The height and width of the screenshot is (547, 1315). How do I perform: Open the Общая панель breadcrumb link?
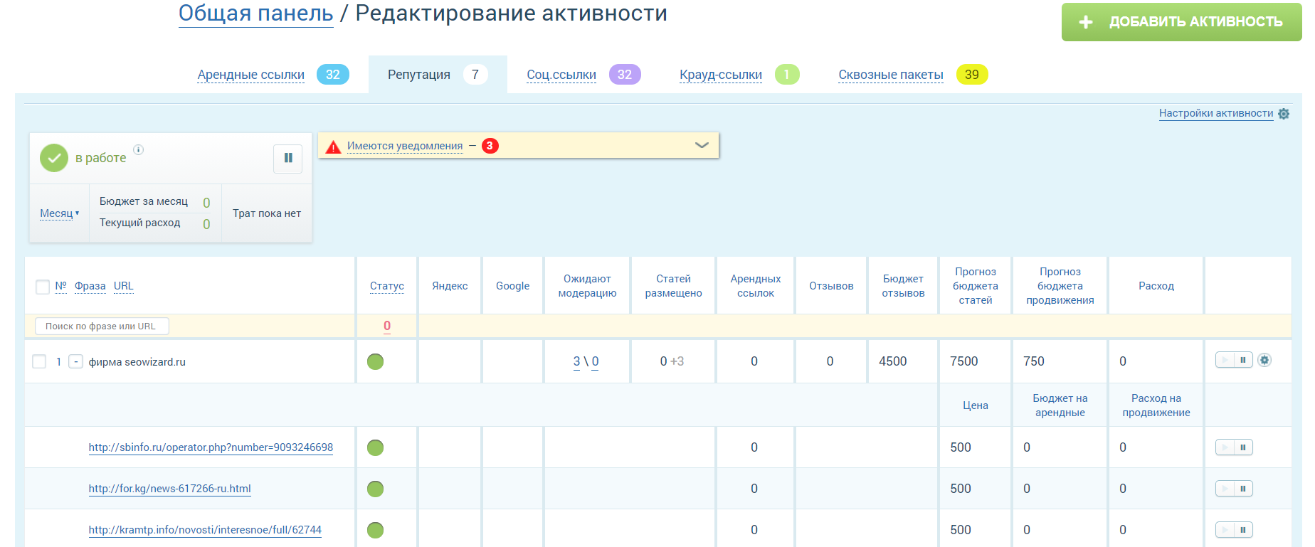(x=255, y=14)
